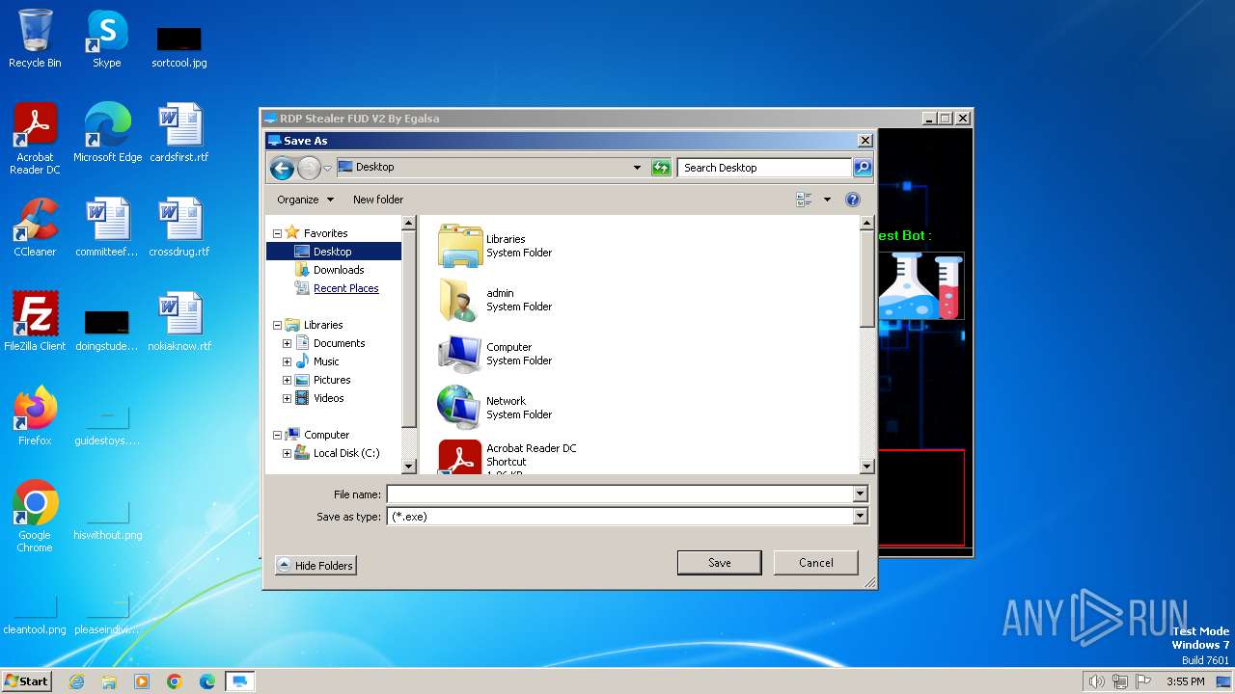
Task: Expand the Music library node
Action: click(287, 361)
